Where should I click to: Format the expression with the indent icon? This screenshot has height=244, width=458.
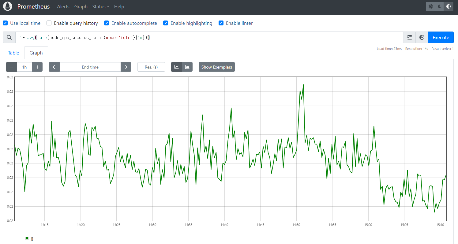click(410, 37)
